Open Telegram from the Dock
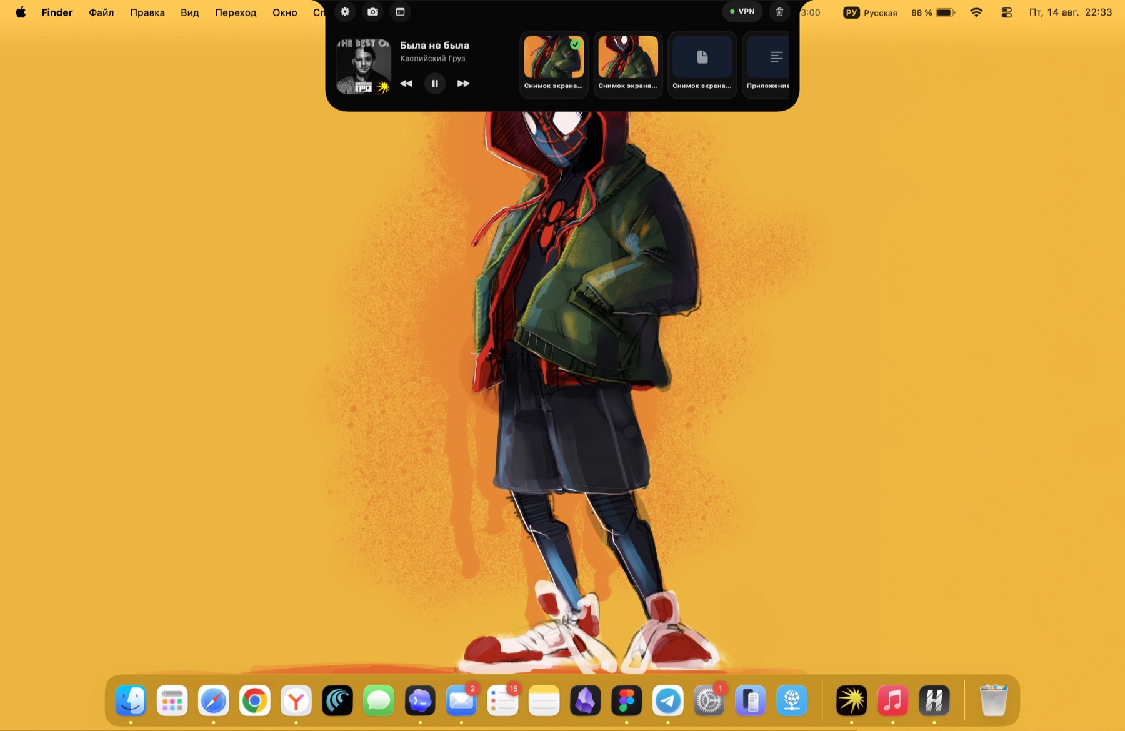The width and height of the screenshot is (1125, 731). tap(667, 700)
